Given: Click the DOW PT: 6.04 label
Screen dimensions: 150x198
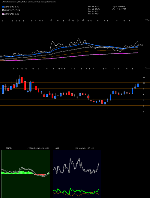Looking at the screenshot, I should [x=12, y=14].
